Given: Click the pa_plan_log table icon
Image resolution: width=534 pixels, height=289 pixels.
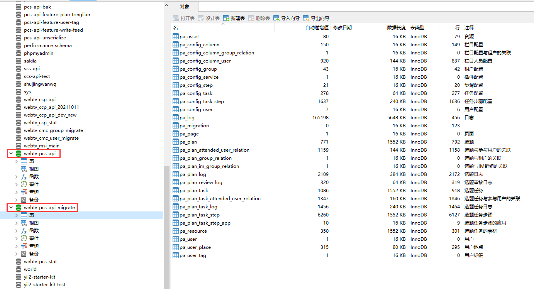Looking at the screenshot, I should point(176,174).
